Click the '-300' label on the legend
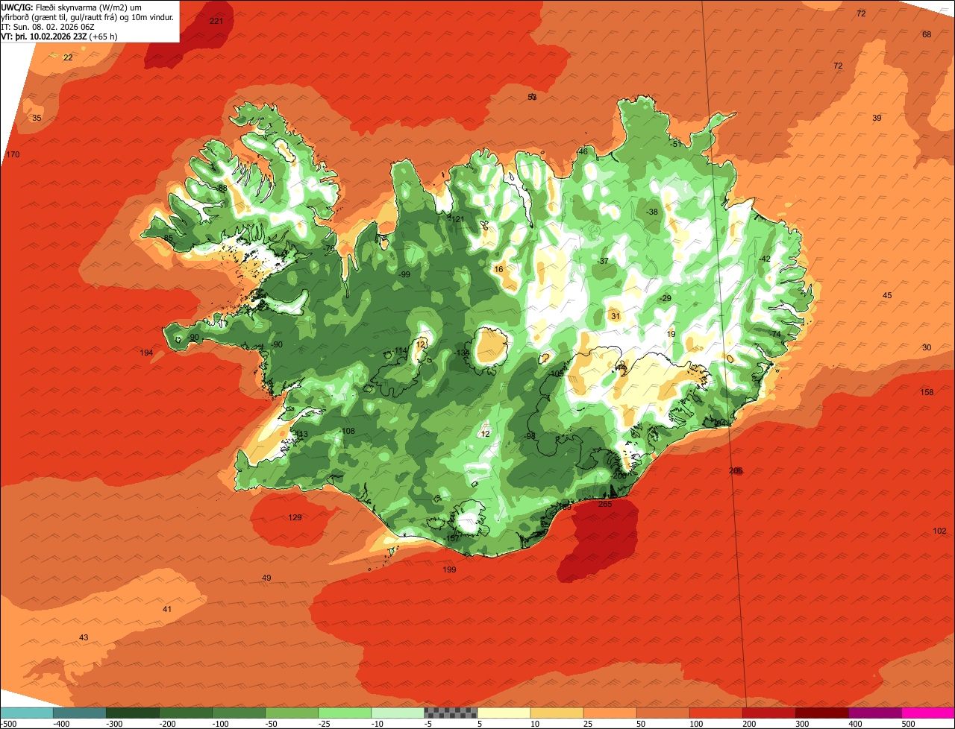The height and width of the screenshot is (729, 955). 113,724
